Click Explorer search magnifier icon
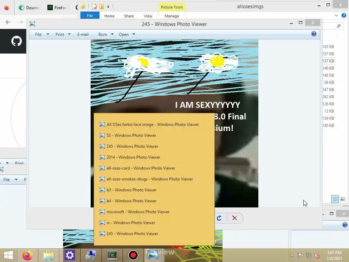This screenshot has width=349, height=262. pyautogui.click(x=338, y=26)
